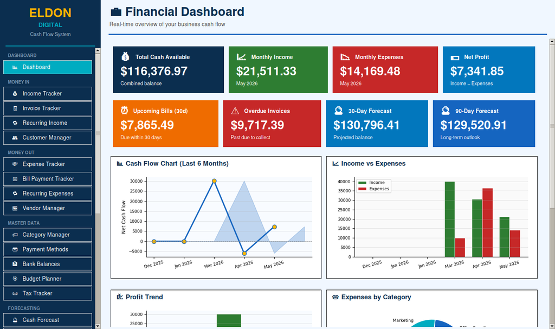Click the Bill Payment Tracker icon
This screenshot has width=555, height=329.
pyautogui.click(x=15, y=179)
